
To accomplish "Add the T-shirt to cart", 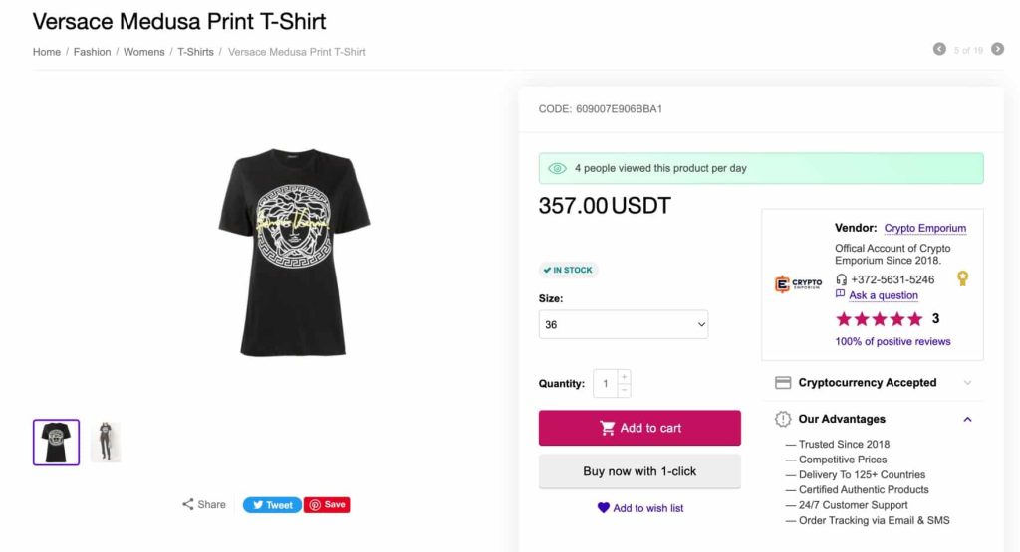I will coord(639,428).
